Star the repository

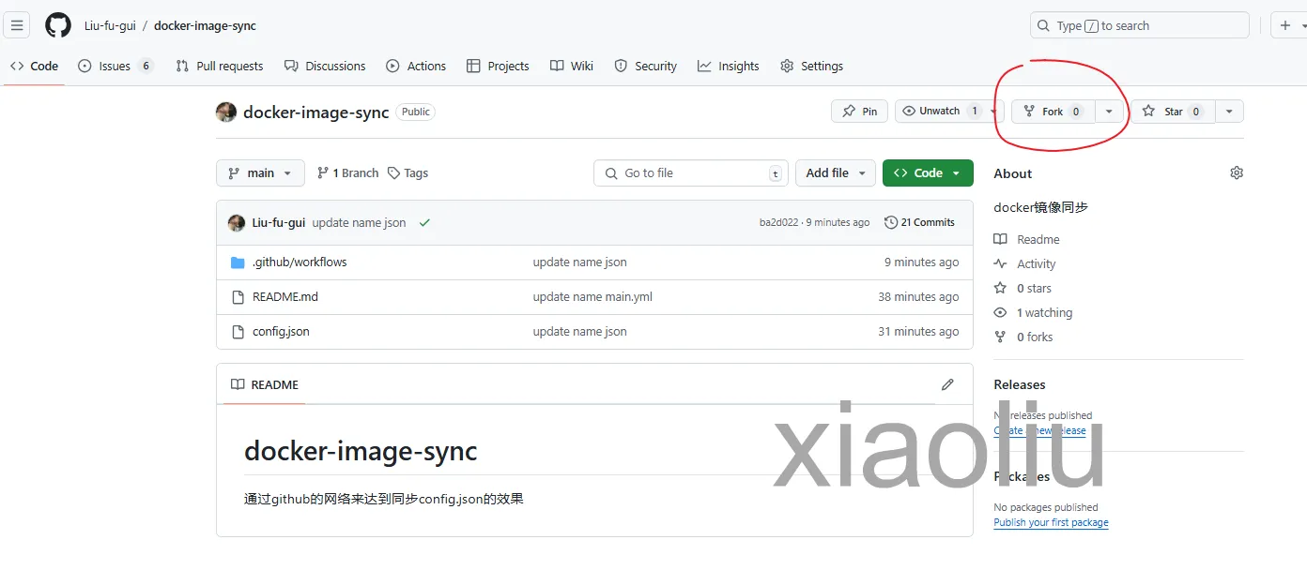pos(1173,111)
